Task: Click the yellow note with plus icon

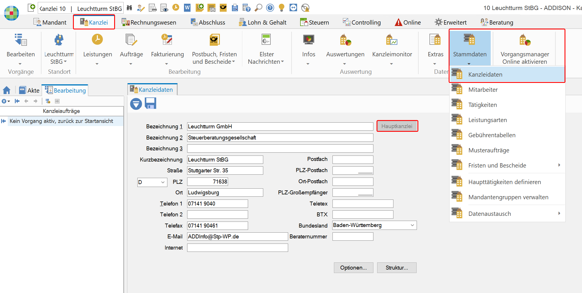Action: [200, 7]
